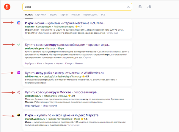Screen dimensions: 179x132
Task: Open the Товары tab
Action: pyautogui.click(x=76, y=14)
